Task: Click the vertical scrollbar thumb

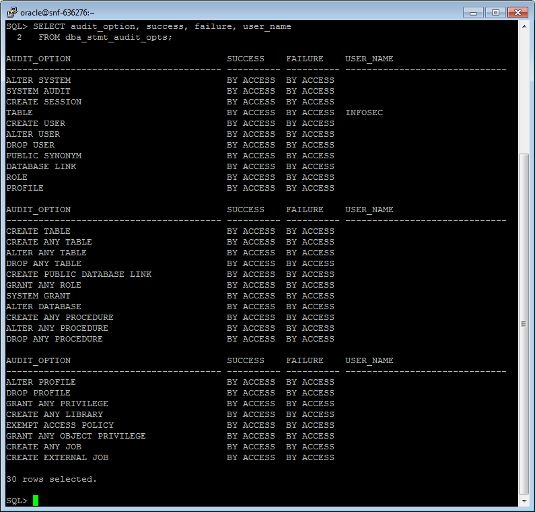Action: [x=524, y=324]
